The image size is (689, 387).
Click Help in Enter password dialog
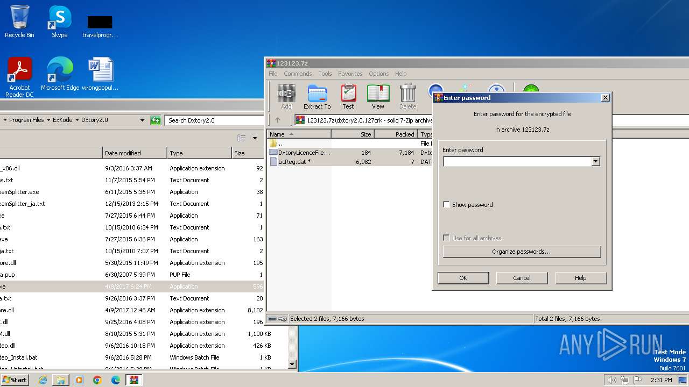580,278
